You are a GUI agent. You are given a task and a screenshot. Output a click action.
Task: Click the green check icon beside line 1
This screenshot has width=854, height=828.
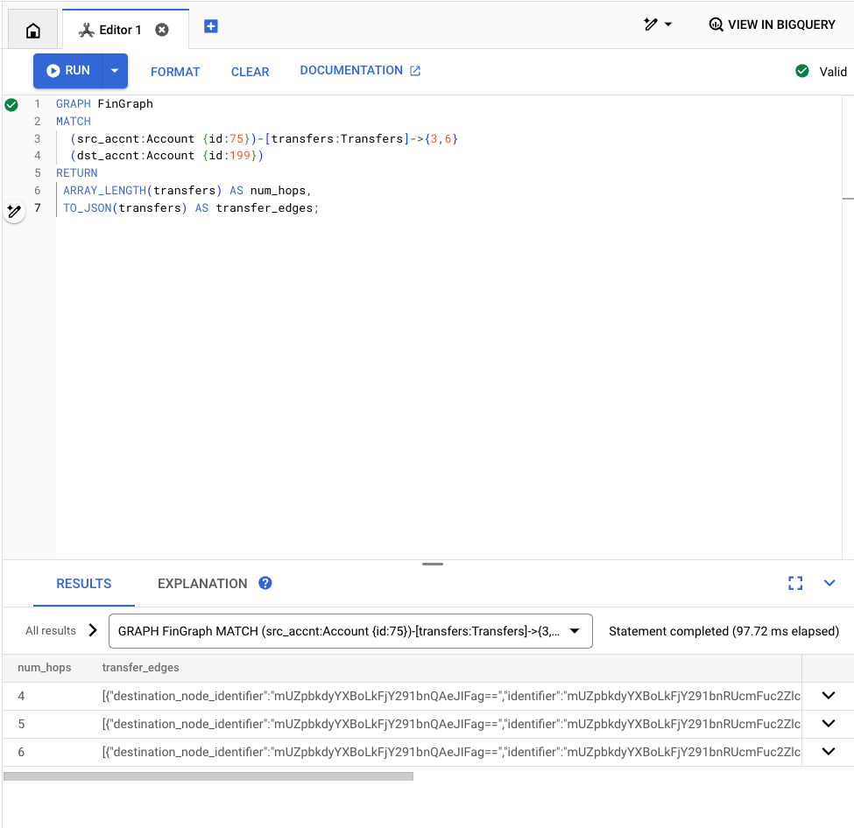pos(11,105)
